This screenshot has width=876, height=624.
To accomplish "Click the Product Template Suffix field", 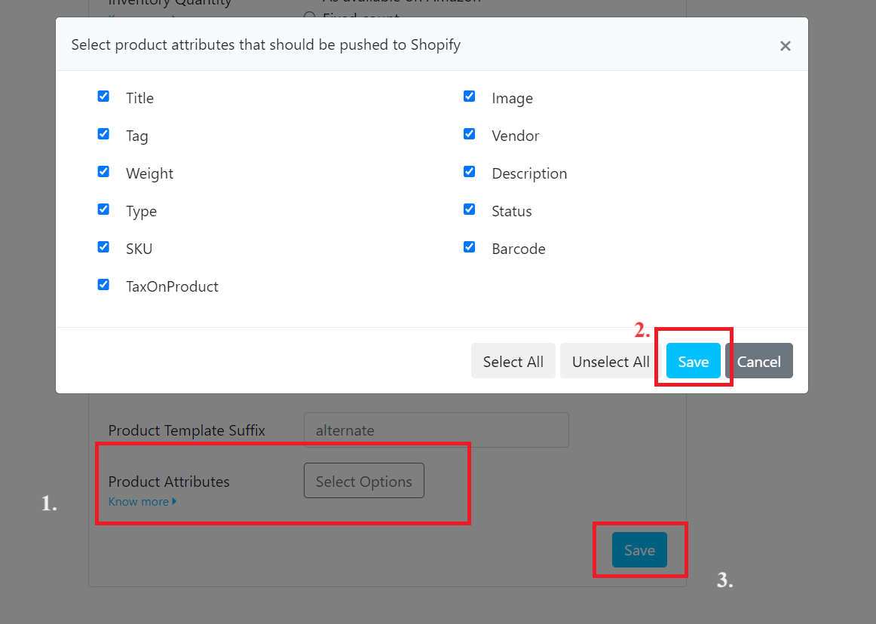I will click(436, 430).
